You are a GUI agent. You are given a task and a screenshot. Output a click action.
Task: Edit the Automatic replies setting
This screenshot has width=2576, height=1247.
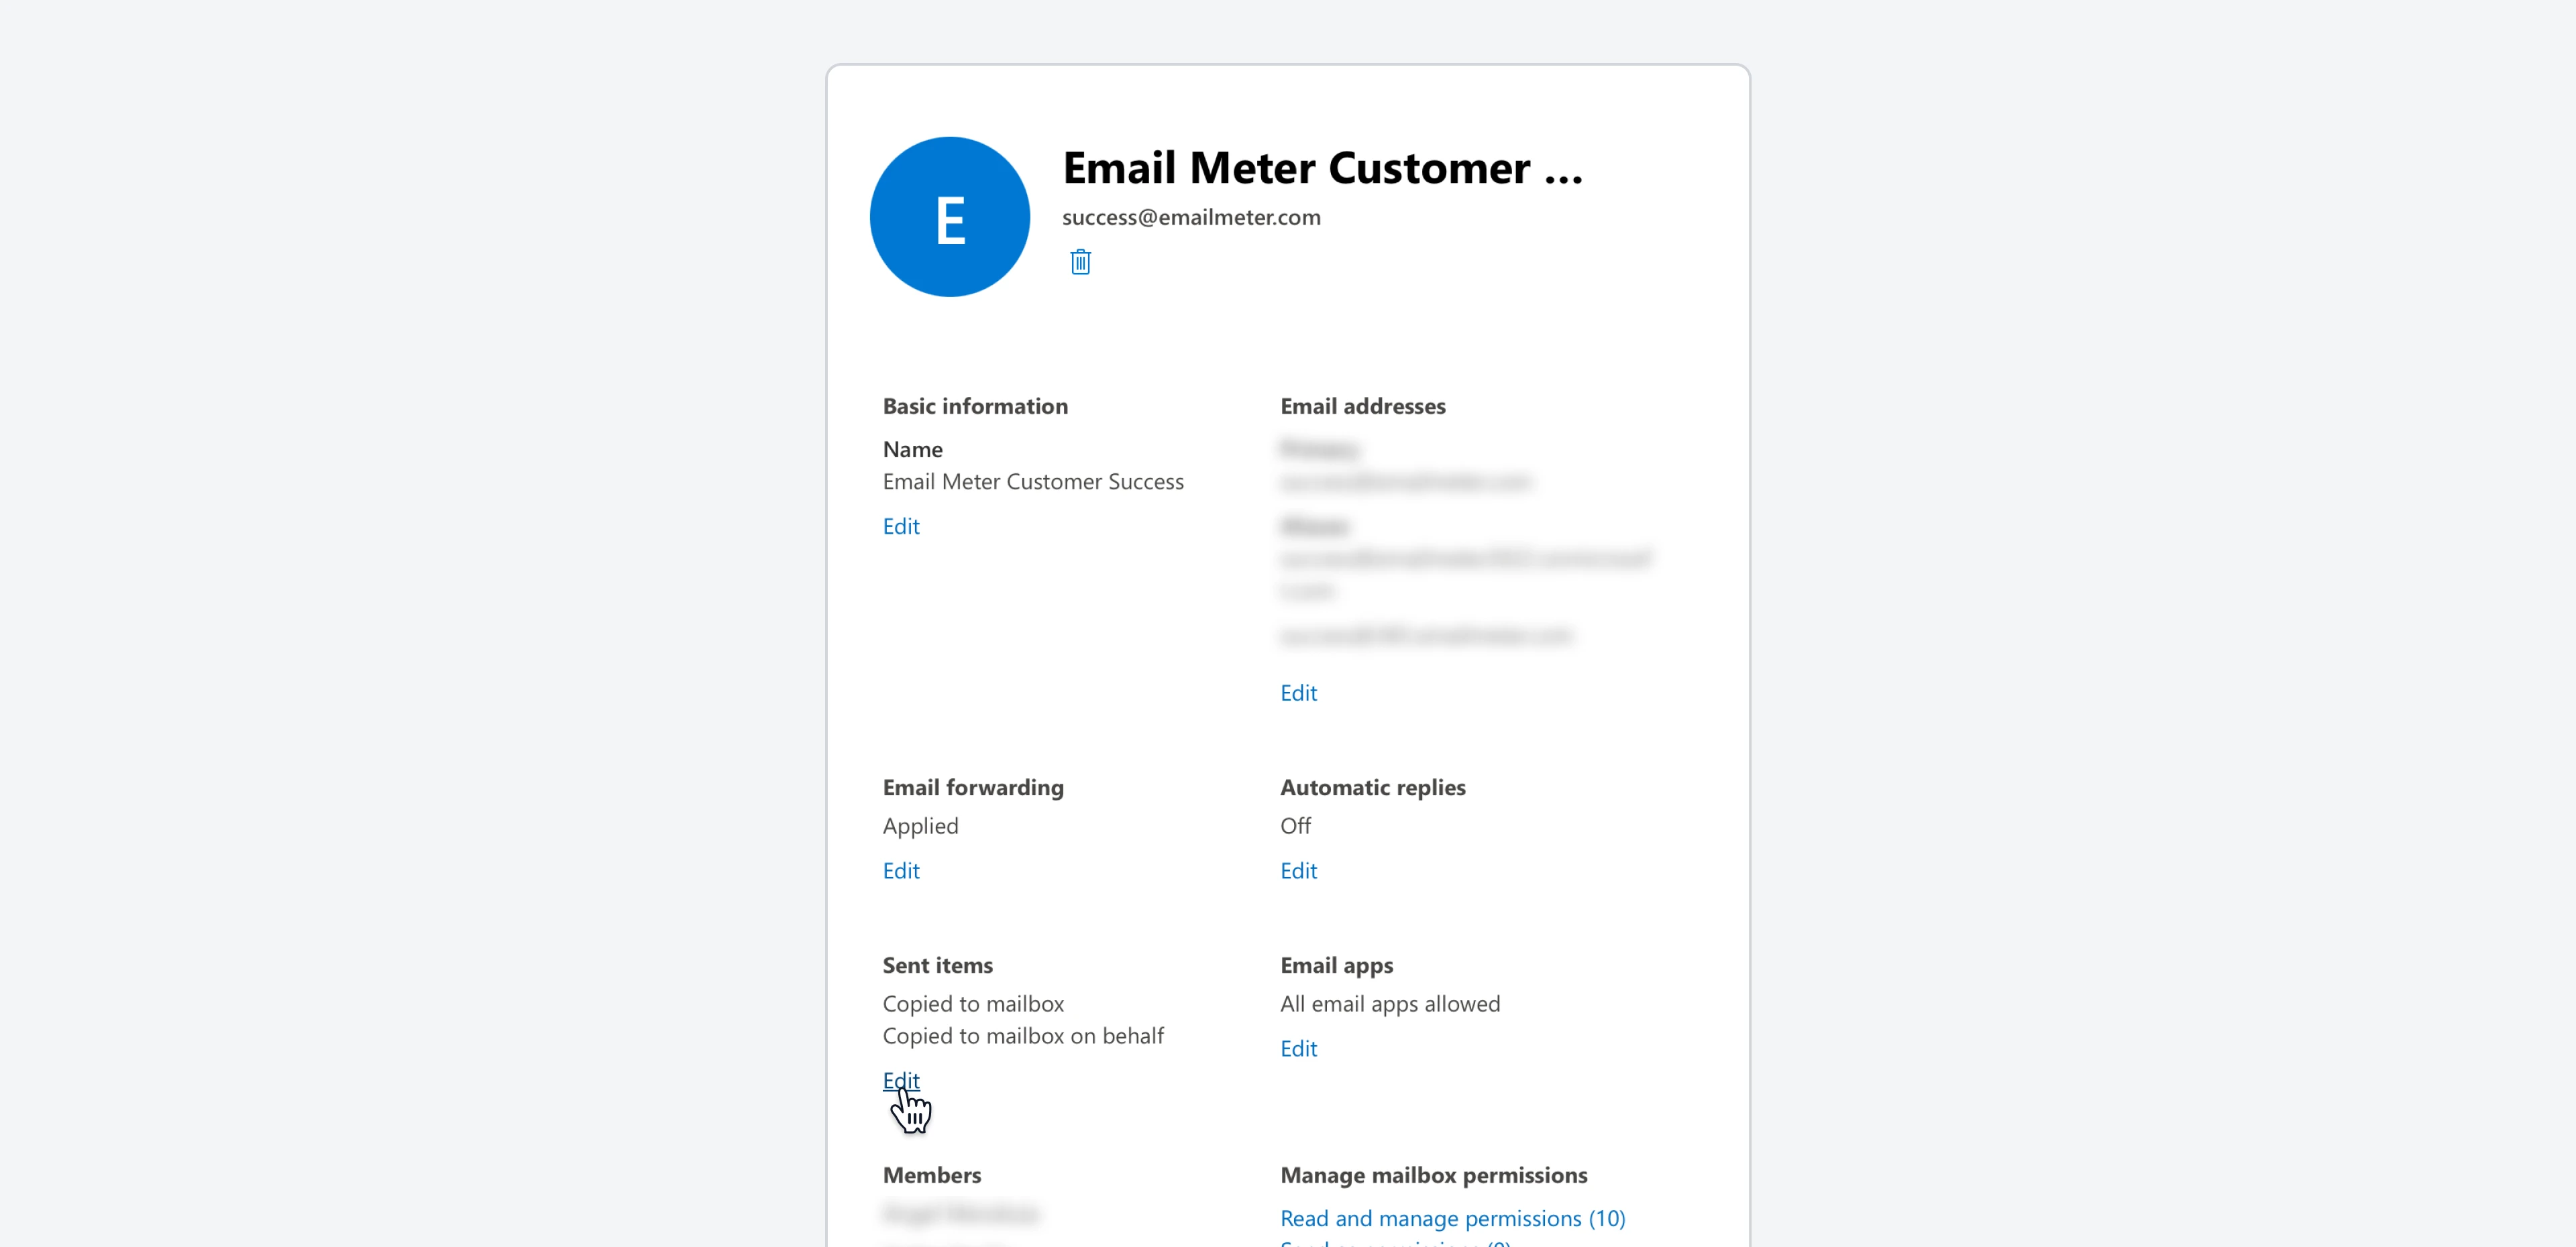[x=1298, y=870]
